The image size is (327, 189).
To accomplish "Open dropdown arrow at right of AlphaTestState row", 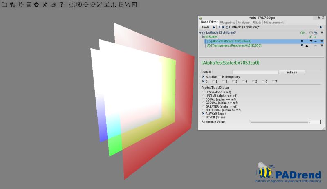I will coord(322,41).
